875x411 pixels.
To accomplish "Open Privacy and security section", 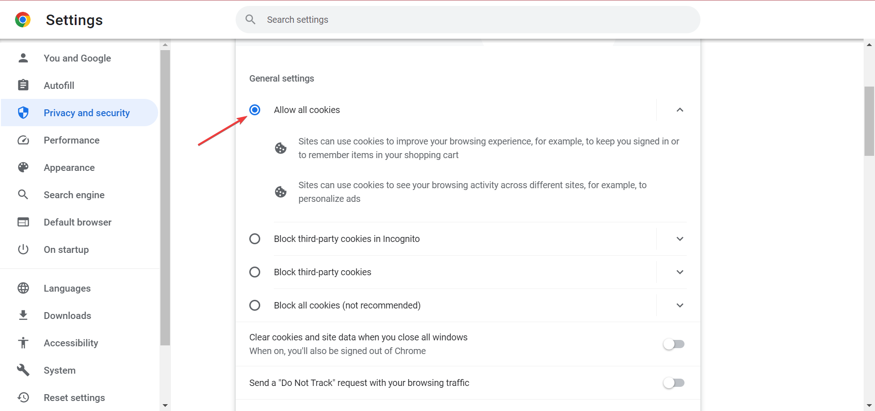I will pyautogui.click(x=87, y=113).
